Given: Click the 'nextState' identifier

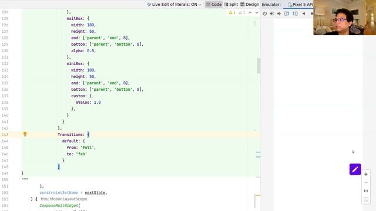Looking at the screenshot, I should pos(95,193).
